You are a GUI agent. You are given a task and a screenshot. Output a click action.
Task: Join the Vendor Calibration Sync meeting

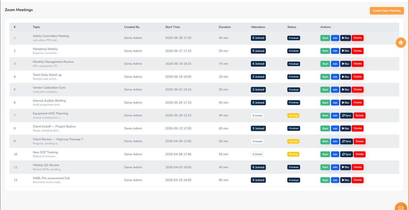(x=335, y=90)
